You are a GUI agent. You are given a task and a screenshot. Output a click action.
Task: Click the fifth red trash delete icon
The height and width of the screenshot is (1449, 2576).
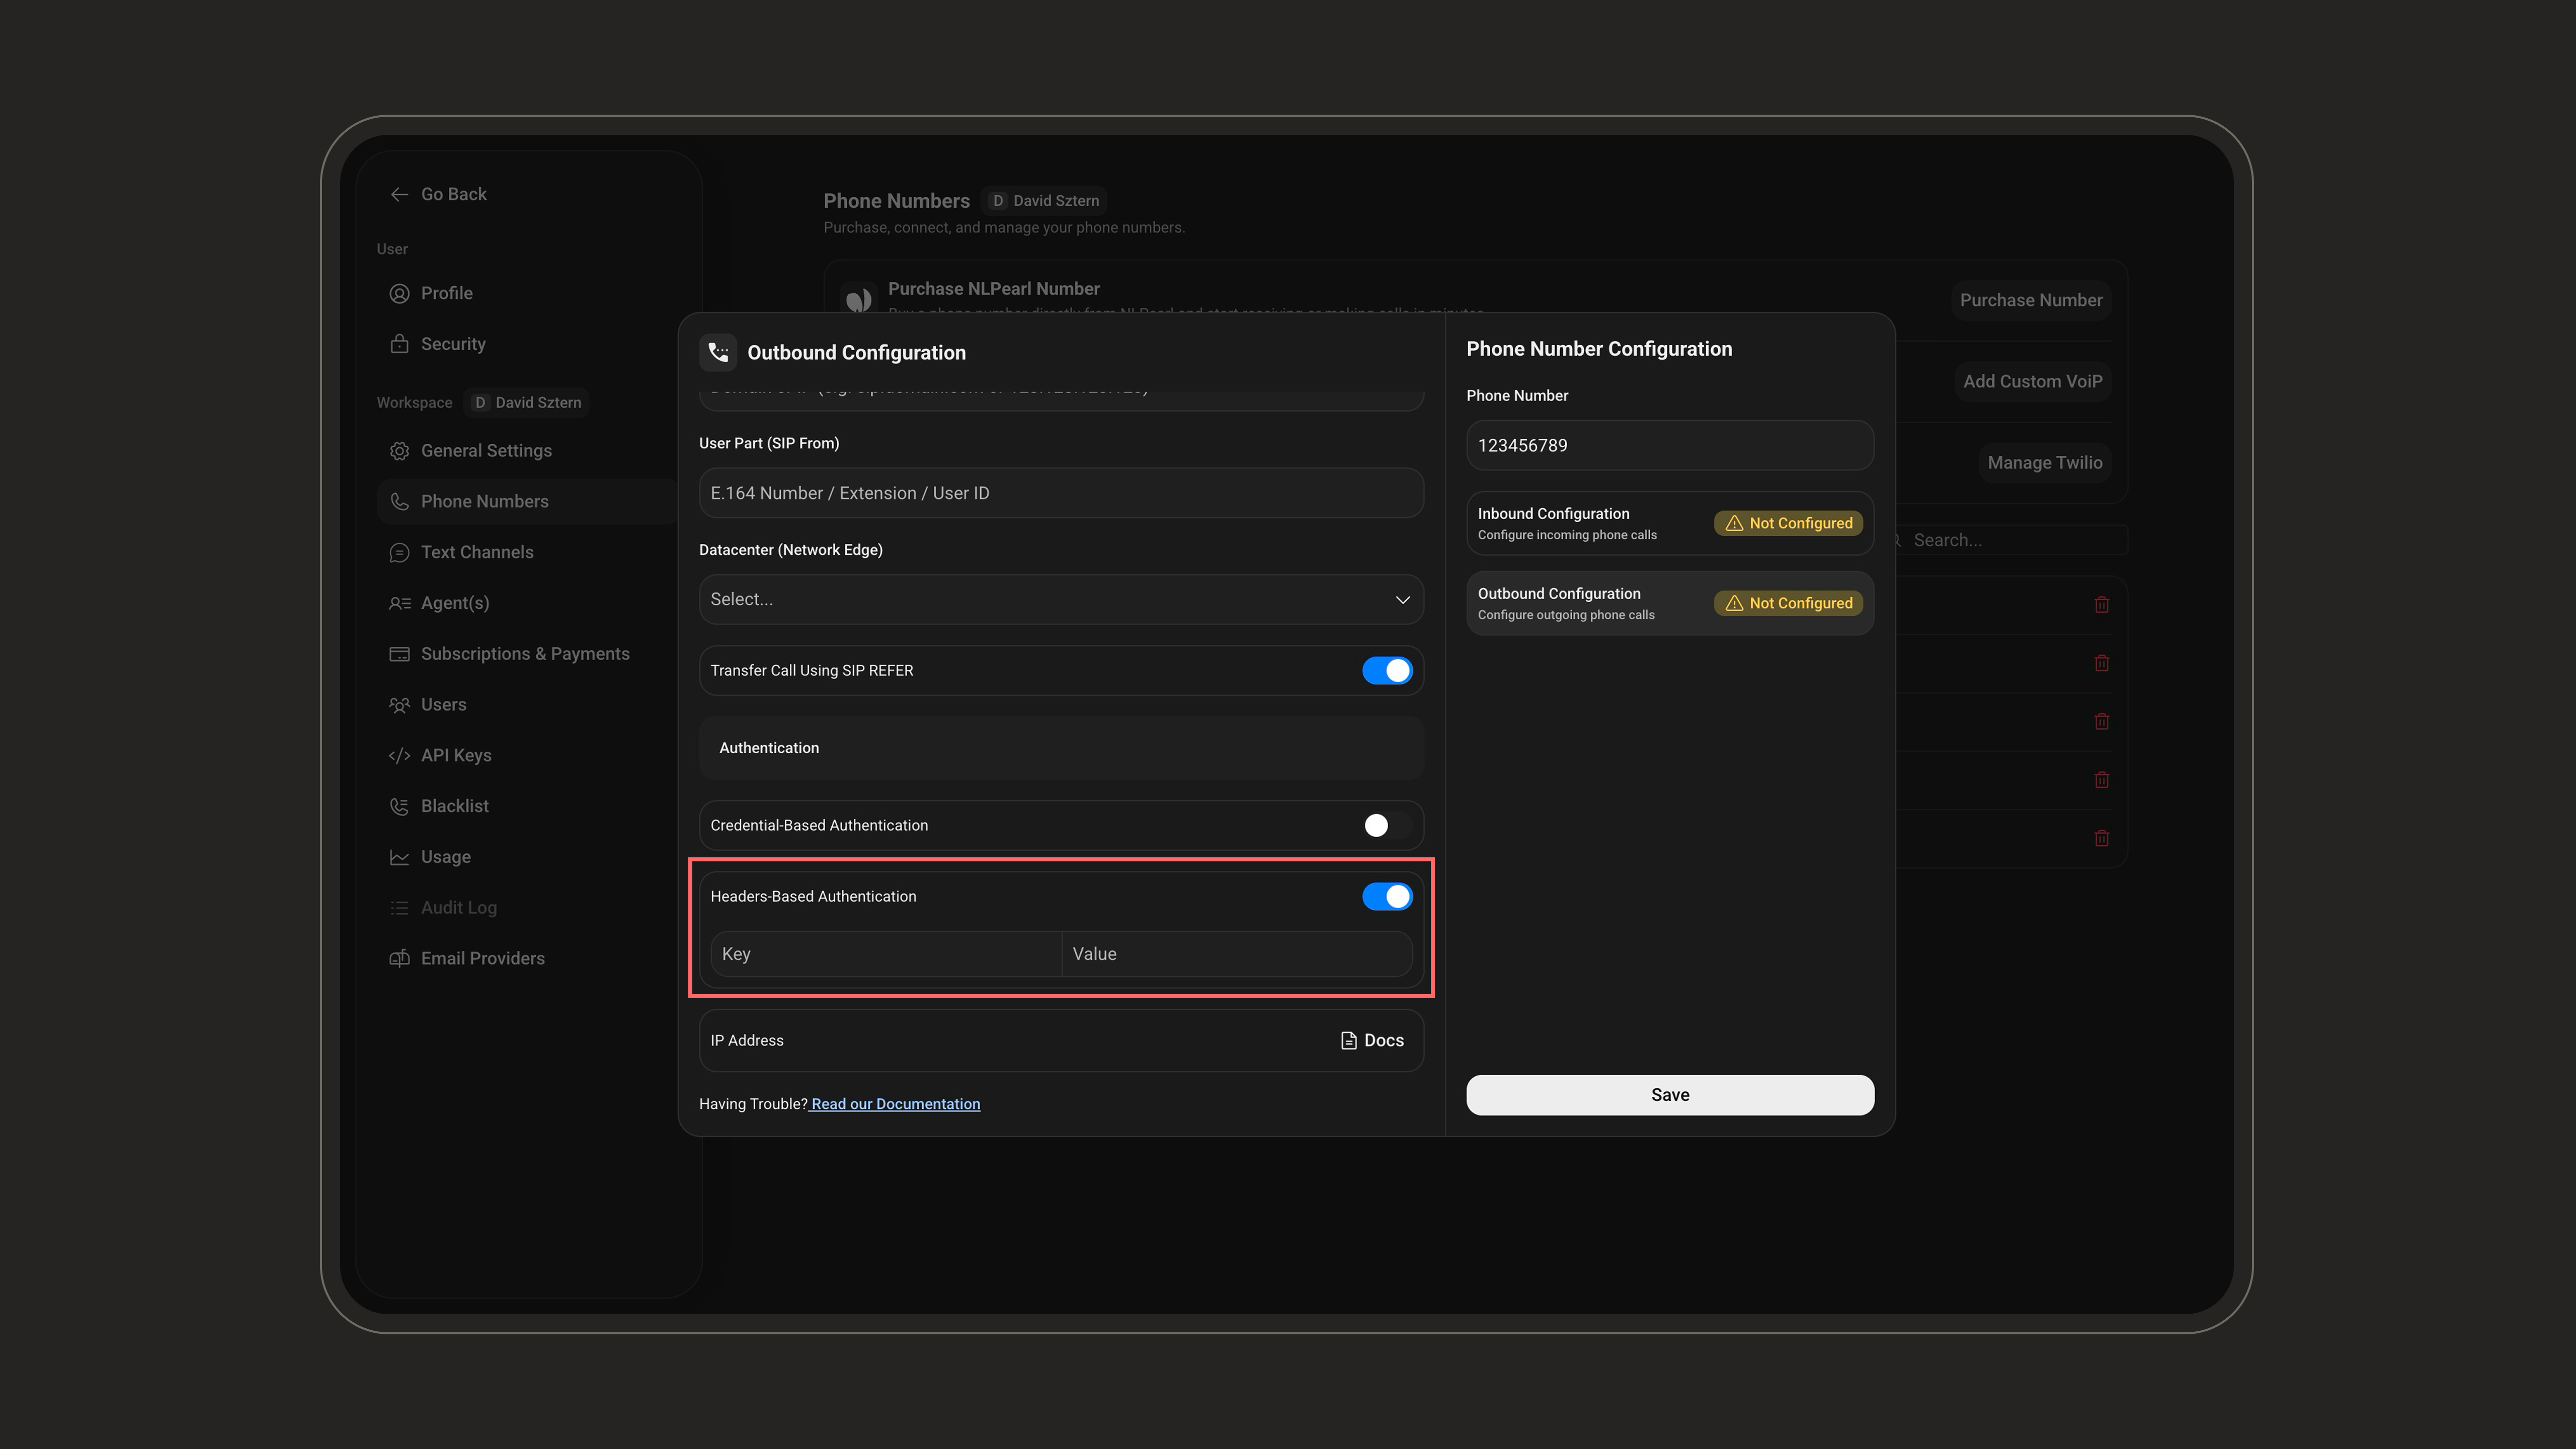(x=2101, y=838)
